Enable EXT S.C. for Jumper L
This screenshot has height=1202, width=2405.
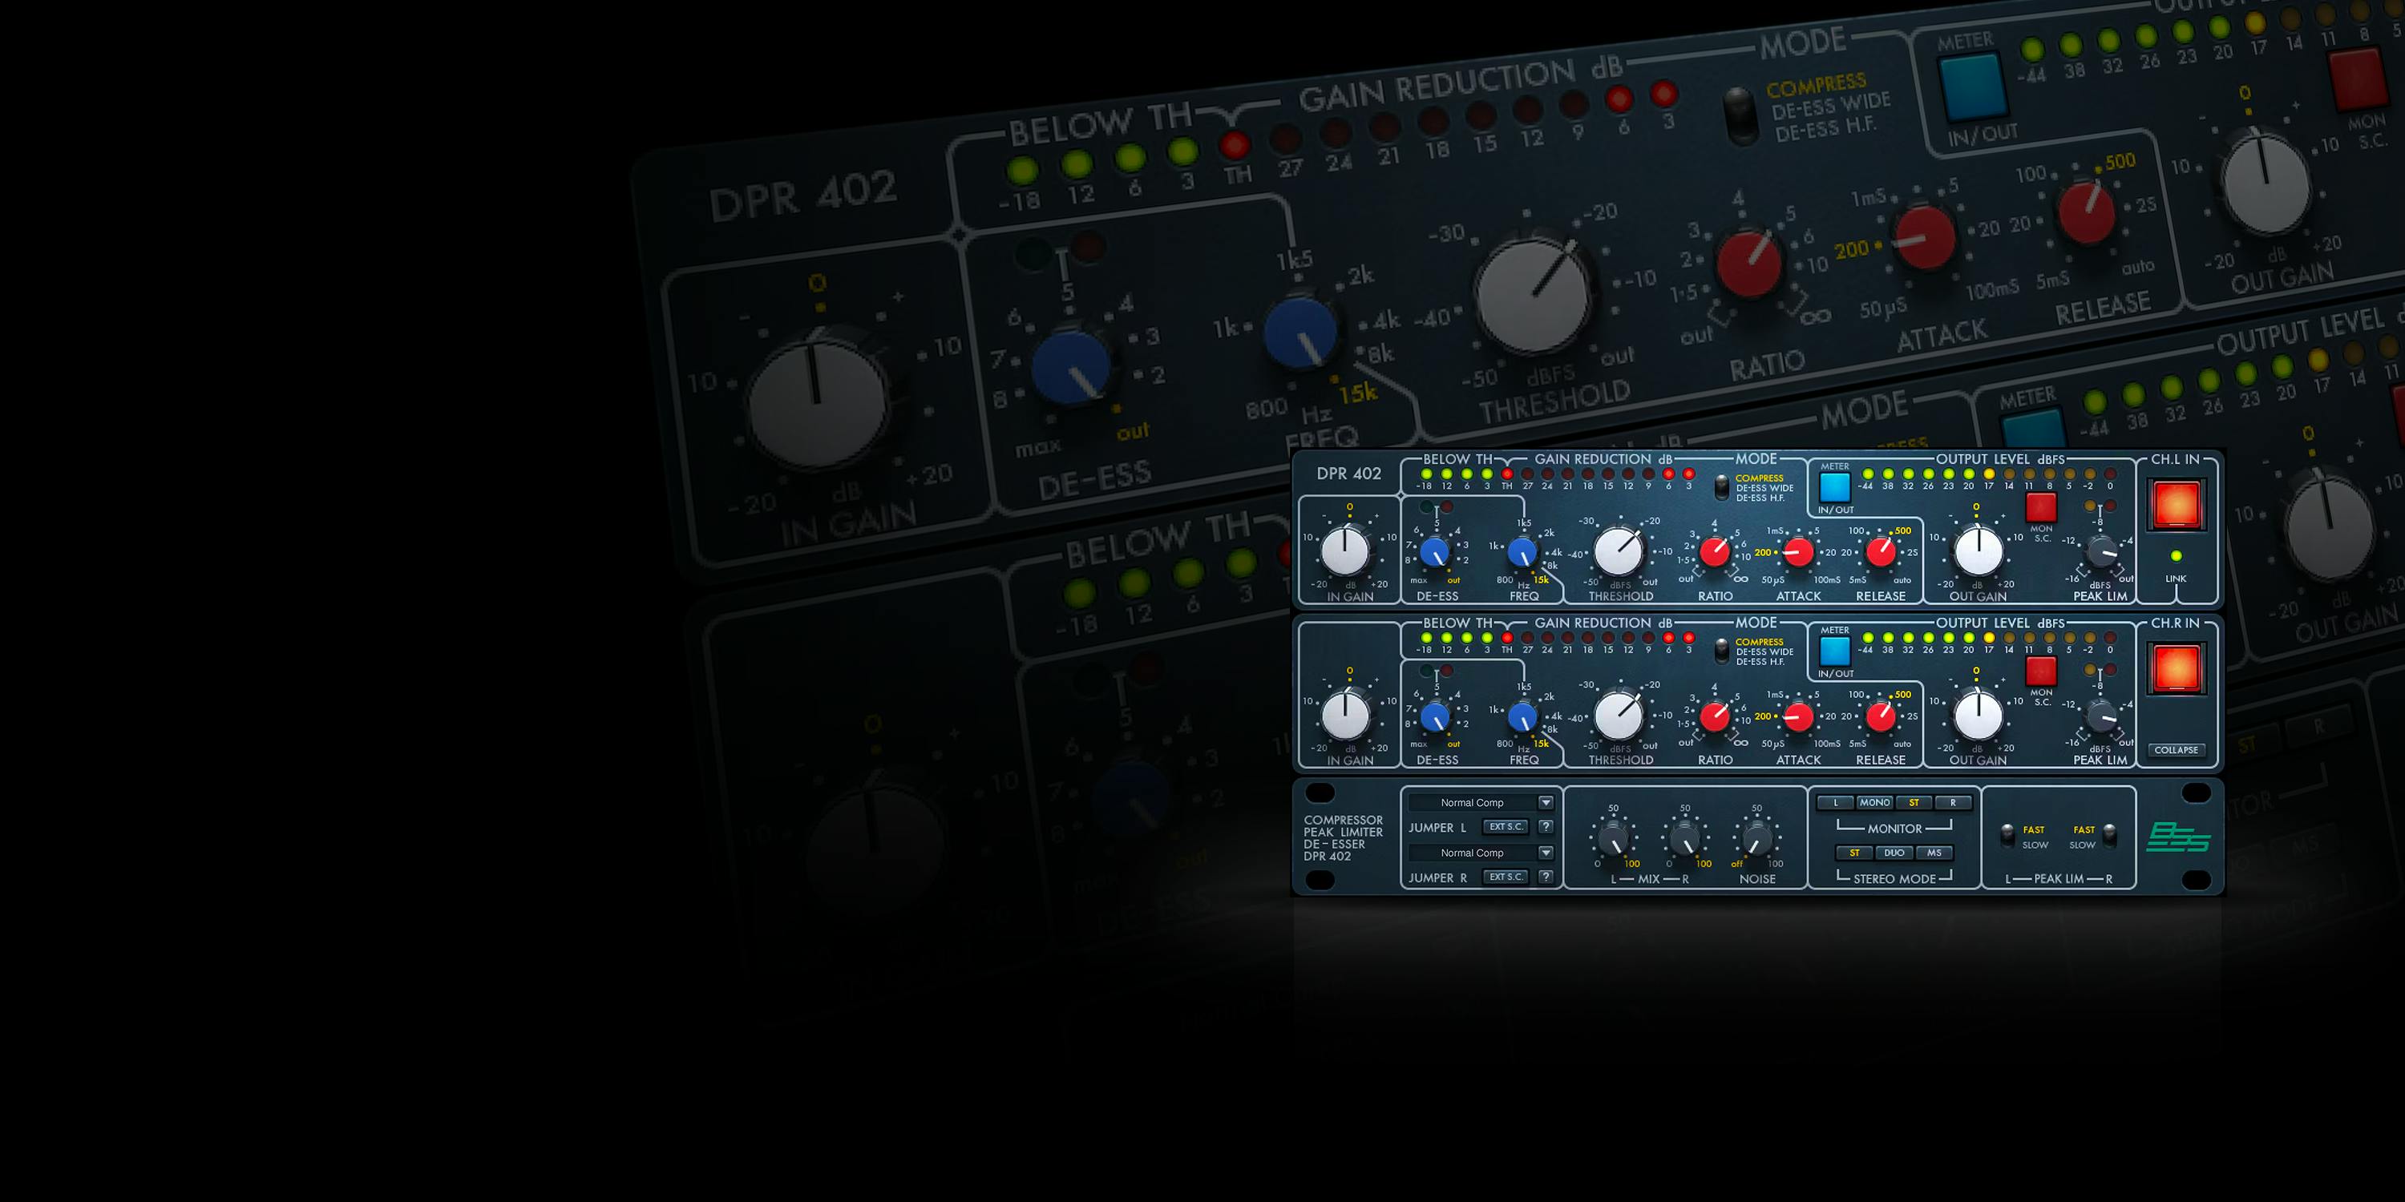1505,827
